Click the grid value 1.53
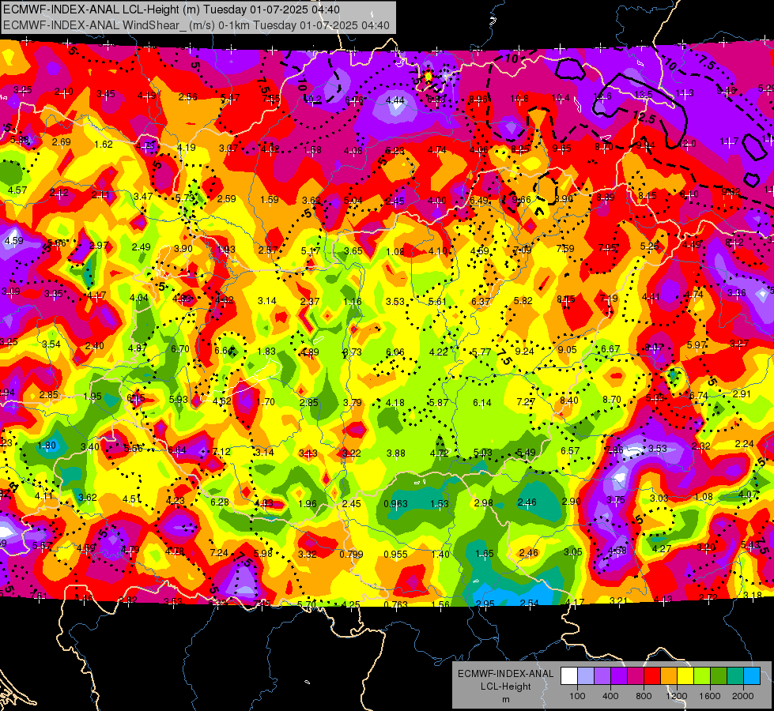Image resolution: width=774 pixels, height=711 pixels. click(x=440, y=504)
